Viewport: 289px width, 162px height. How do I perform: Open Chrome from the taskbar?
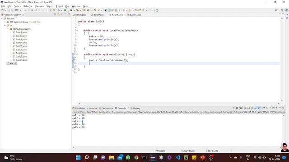pyautogui.click(x=136, y=157)
